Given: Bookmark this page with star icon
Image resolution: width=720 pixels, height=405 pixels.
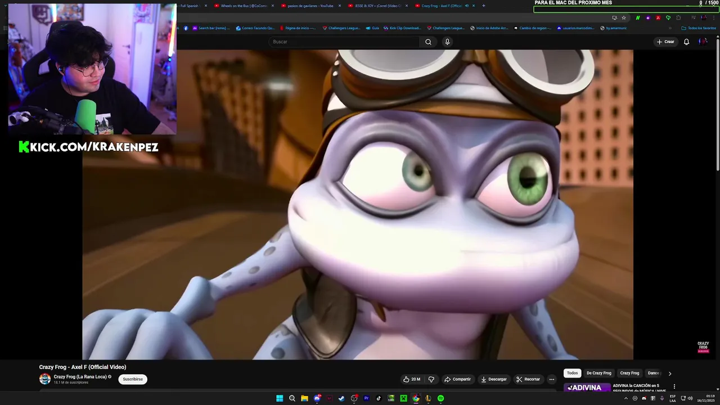Looking at the screenshot, I should coord(624,17).
